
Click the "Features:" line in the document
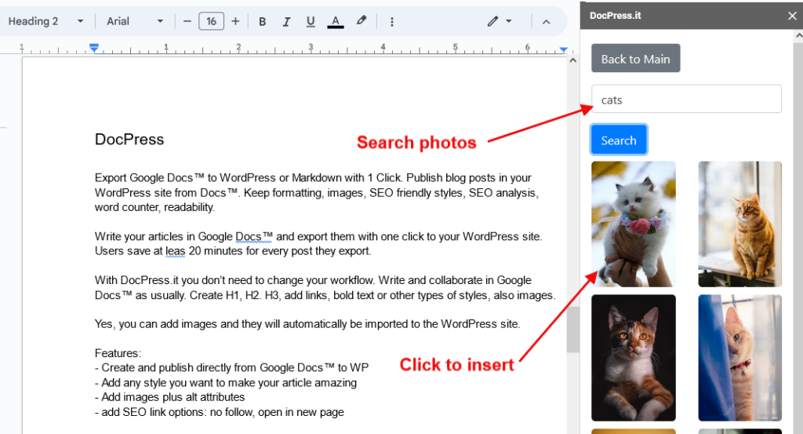[x=118, y=353]
